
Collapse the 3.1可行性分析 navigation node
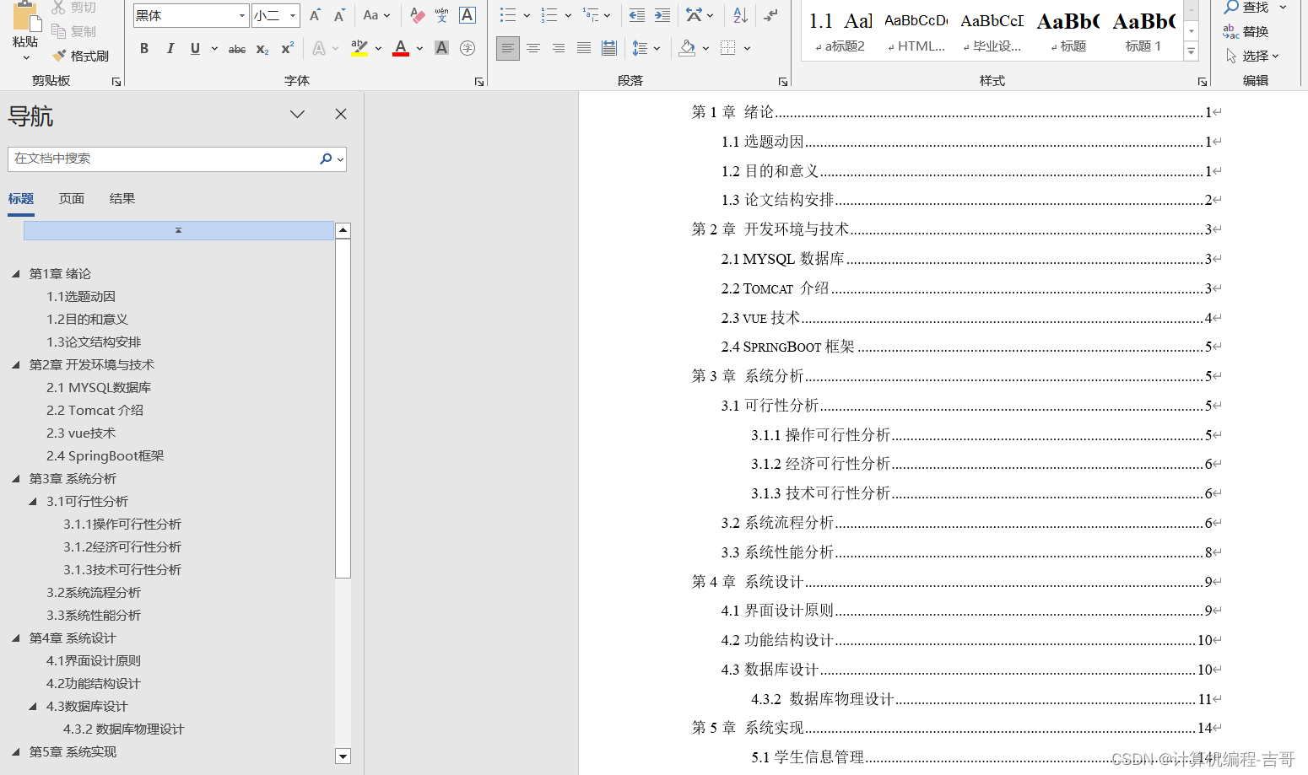pos(33,501)
